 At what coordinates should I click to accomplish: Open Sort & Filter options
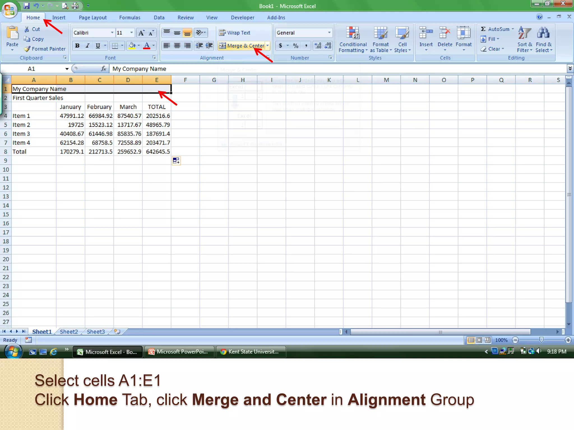tap(525, 39)
